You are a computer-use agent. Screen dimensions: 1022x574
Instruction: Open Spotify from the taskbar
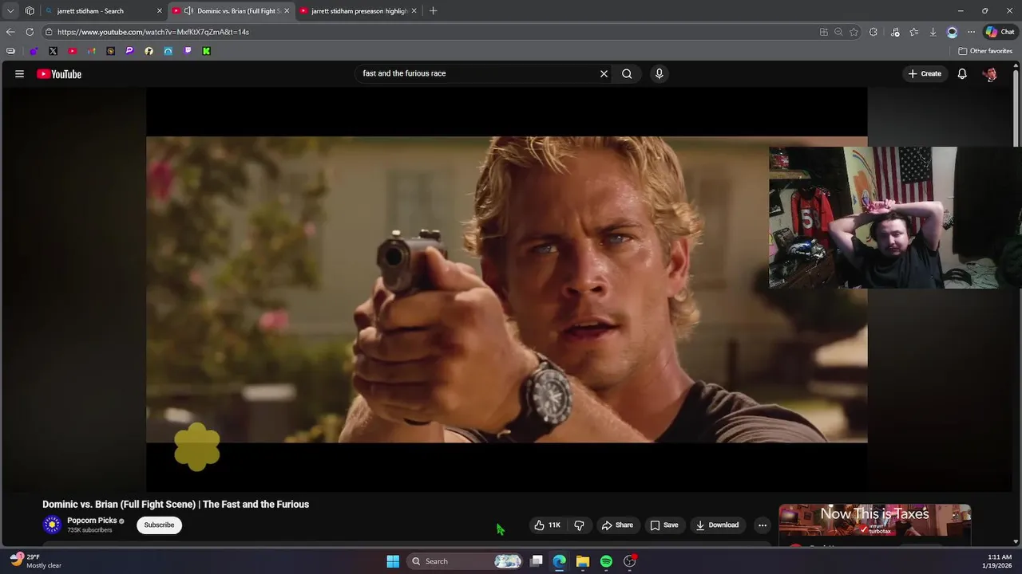pos(606,561)
